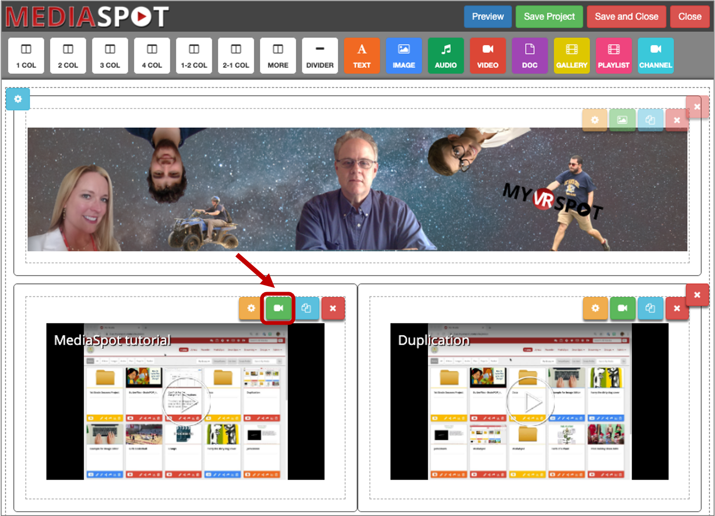The image size is (715, 516).
Task: Delete the Duplication video element
Action: [x=677, y=308]
